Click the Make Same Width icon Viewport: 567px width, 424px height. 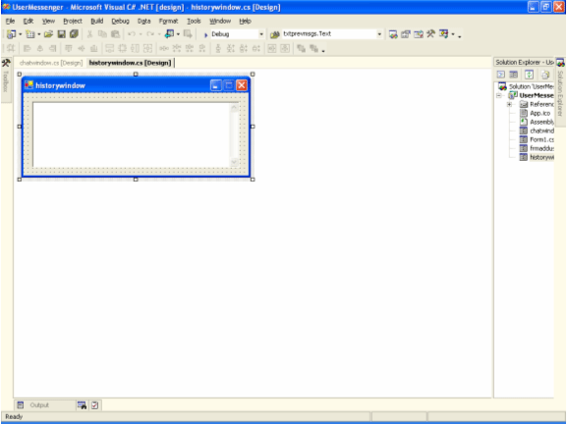(109, 48)
